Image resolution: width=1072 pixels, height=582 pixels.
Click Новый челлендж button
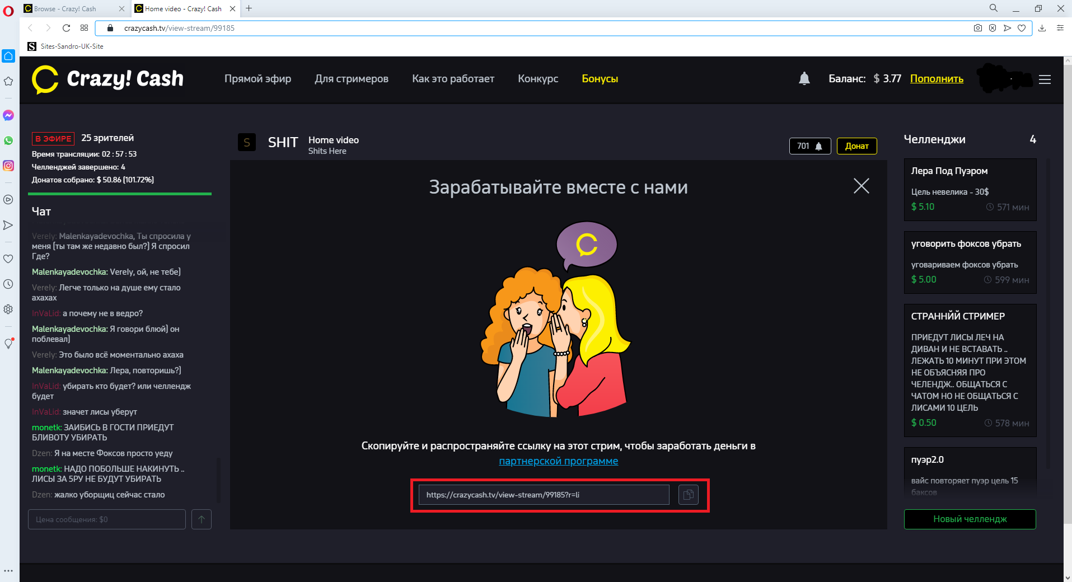pyautogui.click(x=970, y=519)
